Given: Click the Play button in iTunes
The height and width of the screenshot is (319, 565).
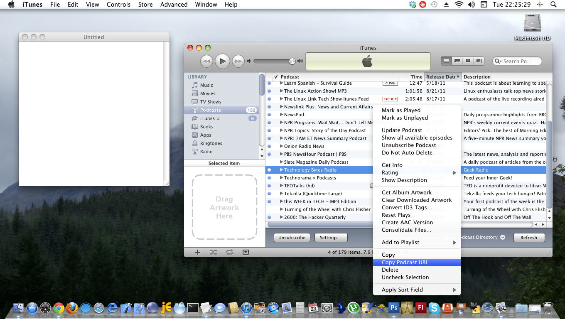Looking at the screenshot, I should [x=222, y=61].
